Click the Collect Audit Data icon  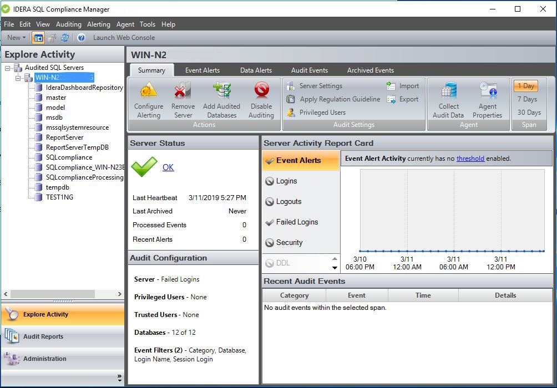[x=448, y=100]
